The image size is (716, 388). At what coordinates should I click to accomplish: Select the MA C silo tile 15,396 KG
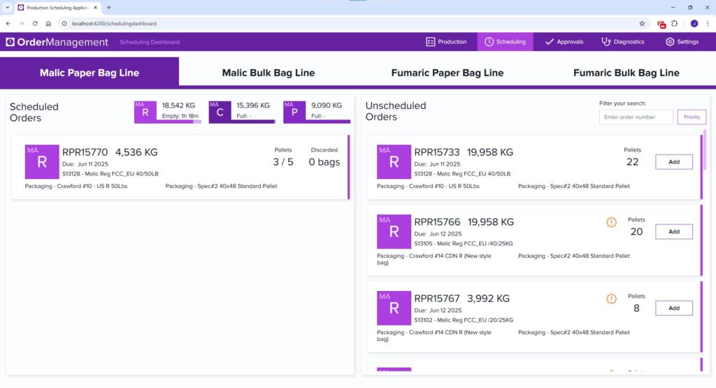pyautogui.click(x=242, y=112)
